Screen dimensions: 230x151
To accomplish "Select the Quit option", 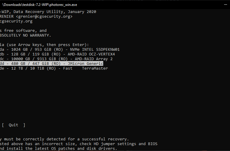I will click(14, 125).
